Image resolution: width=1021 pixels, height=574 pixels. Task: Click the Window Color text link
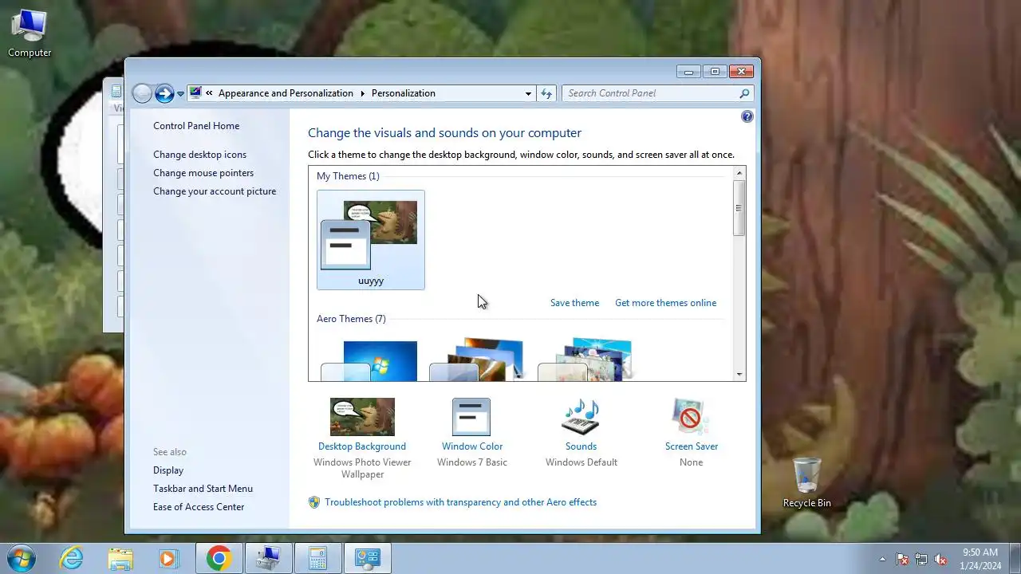pyautogui.click(x=472, y=446)
